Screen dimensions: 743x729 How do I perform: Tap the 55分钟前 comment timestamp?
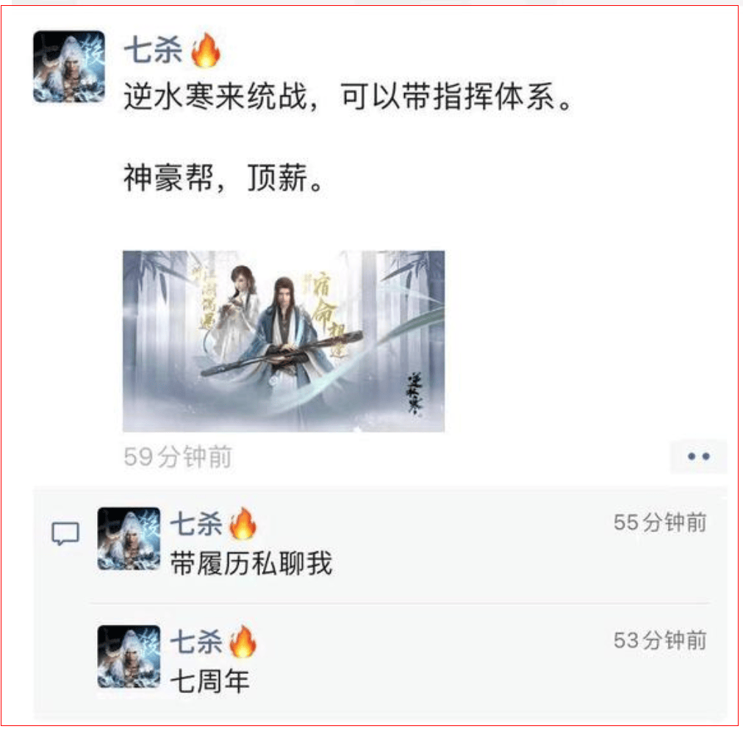660,522
